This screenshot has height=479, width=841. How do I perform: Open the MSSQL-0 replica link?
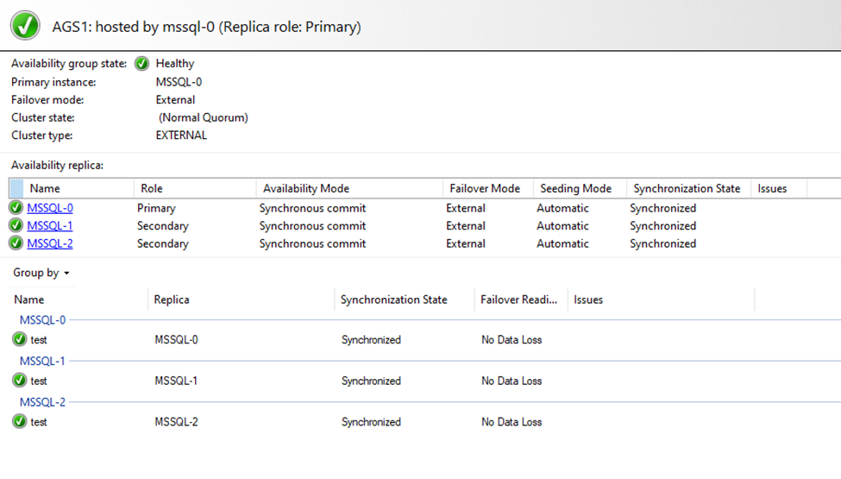tap(50, 208)
